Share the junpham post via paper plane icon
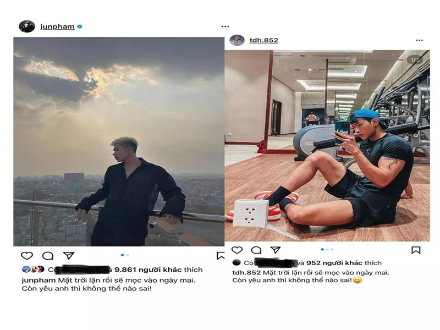The width and height of the screenshot is (440, 330). 68,256
